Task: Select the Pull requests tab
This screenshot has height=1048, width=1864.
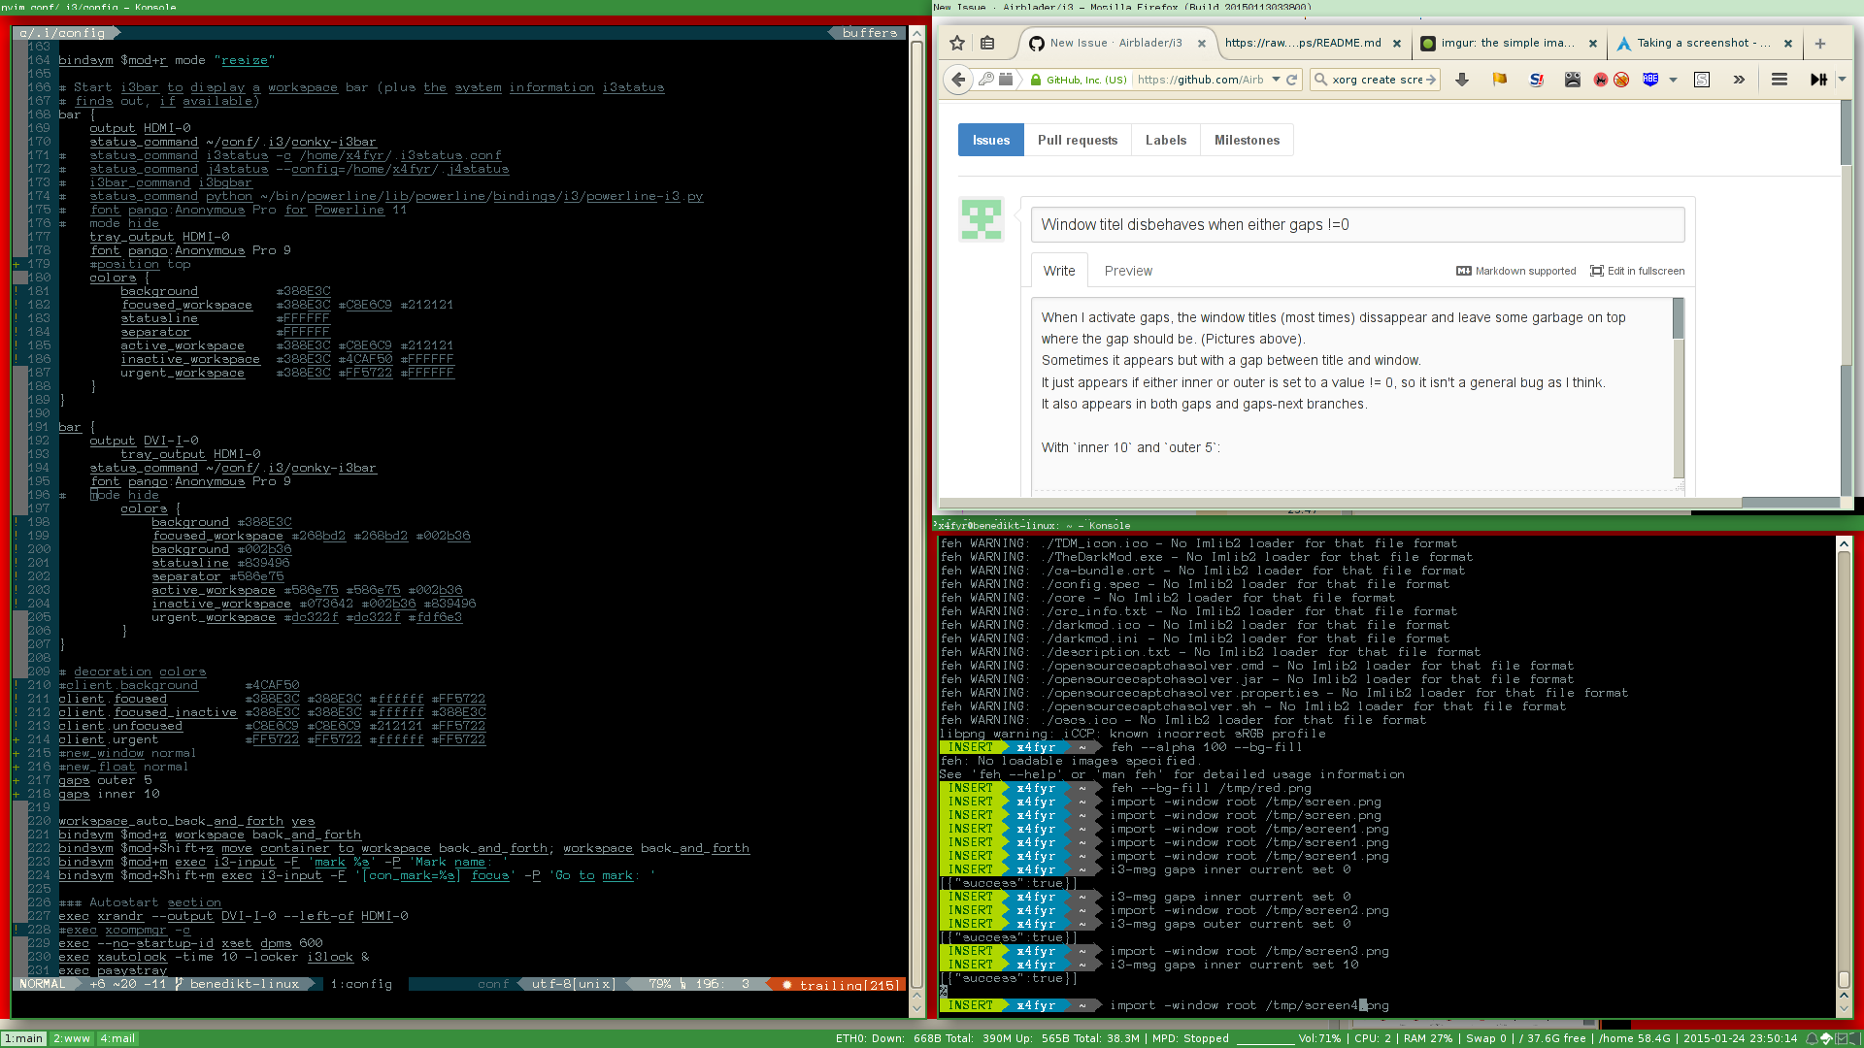Action: (x=1078, y=140)
